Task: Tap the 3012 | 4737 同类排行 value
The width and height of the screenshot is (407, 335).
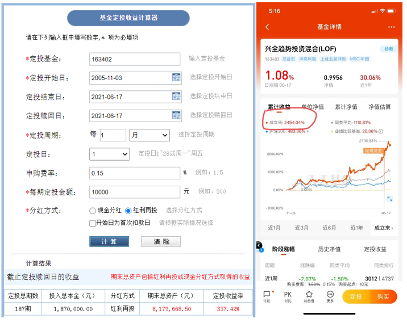Action: tap(379, 278)
